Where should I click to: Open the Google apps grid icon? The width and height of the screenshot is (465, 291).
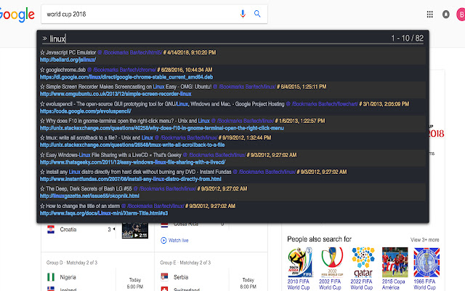point(429,14)
